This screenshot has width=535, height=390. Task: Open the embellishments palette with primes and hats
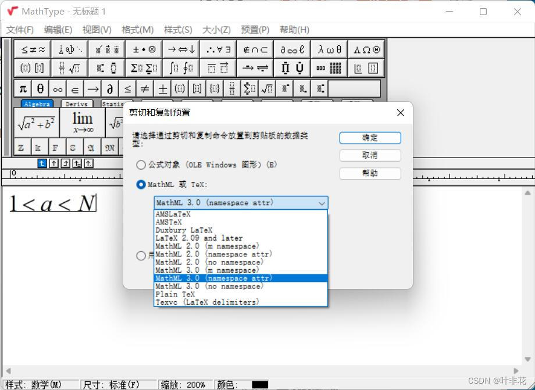[x=107, y=49]
